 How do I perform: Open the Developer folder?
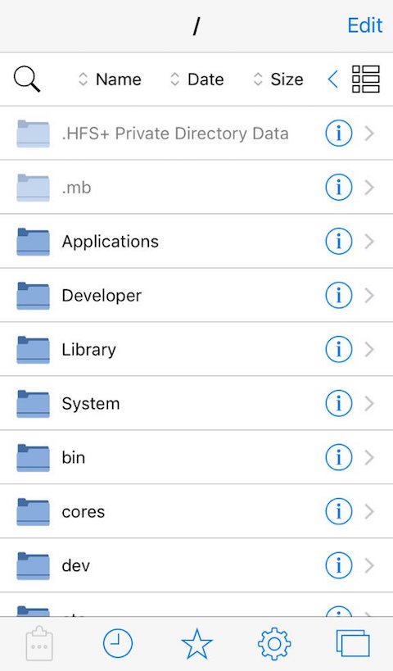pos(196,295)
